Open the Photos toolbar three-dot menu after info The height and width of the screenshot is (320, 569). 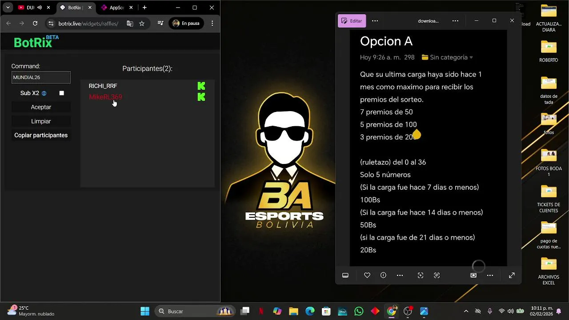point(400,276)
